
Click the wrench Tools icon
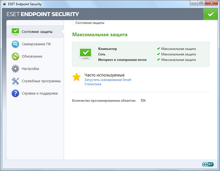pyautogui.click(x=15, y=81)
